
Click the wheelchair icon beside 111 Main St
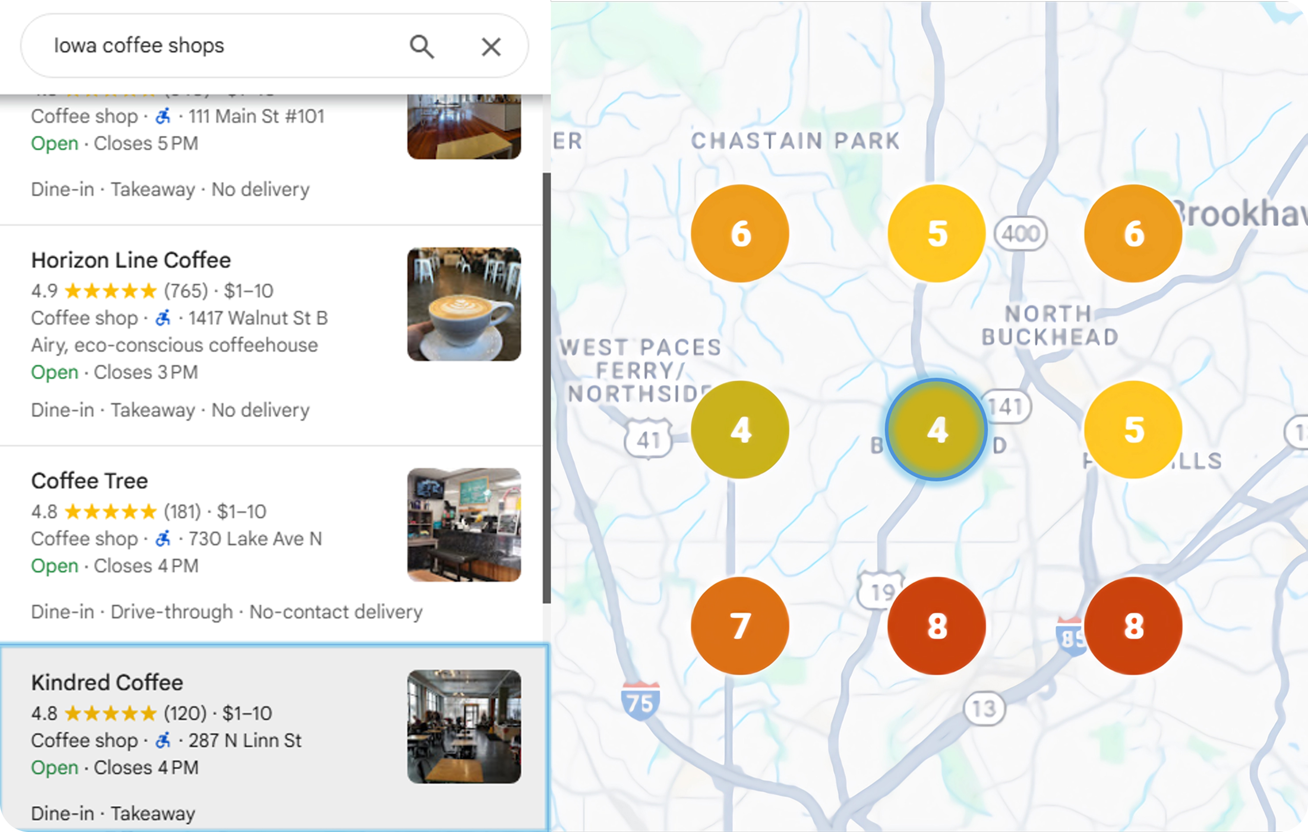point(163,116)
